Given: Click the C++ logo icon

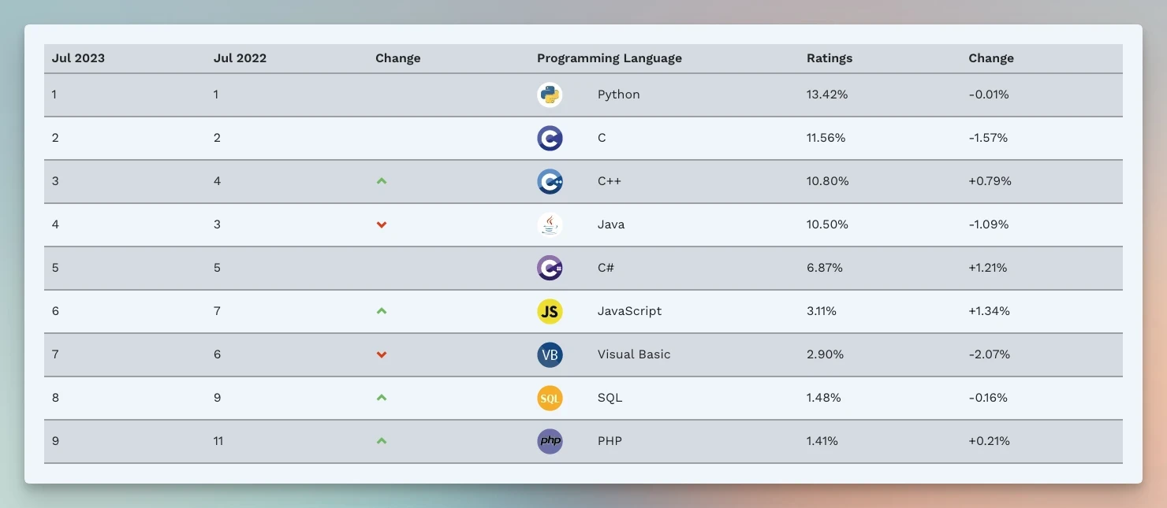Looking at the screenshot, I should point(550,182).
